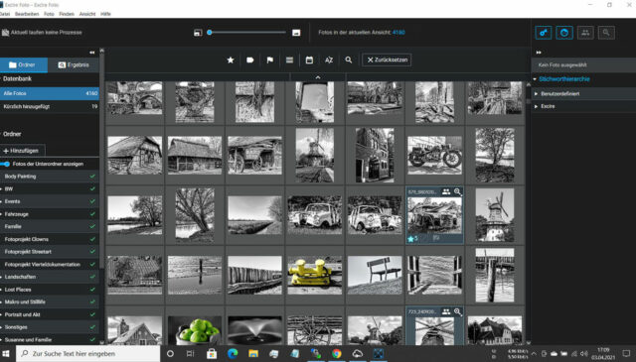
Task: Open people panel icon top right
Action: [x=585, y=33]
